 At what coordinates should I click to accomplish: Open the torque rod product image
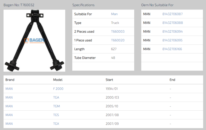coord(34,41)
